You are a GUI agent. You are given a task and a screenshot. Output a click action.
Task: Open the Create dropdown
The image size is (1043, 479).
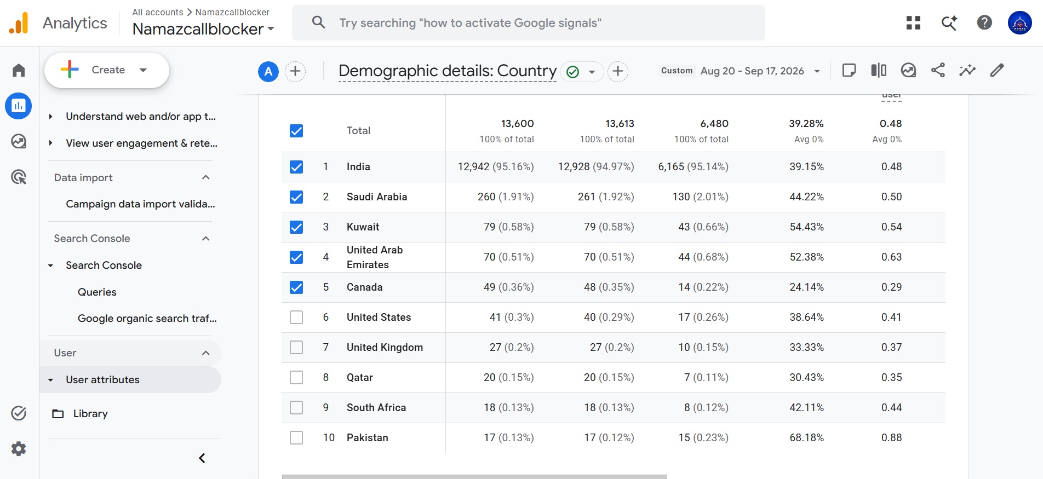tap(106, 70)
